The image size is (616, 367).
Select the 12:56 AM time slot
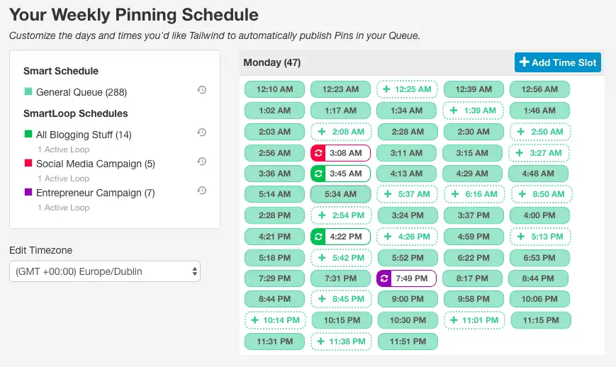click(x=539, y=89)
